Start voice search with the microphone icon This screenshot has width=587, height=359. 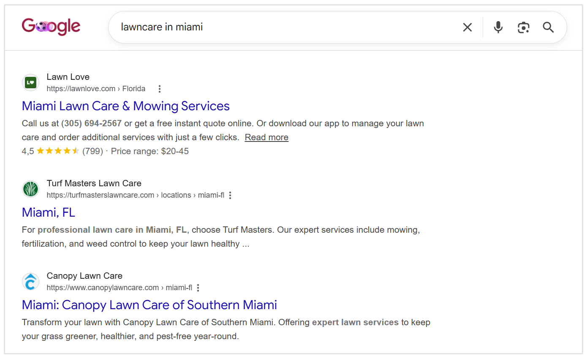498,27
